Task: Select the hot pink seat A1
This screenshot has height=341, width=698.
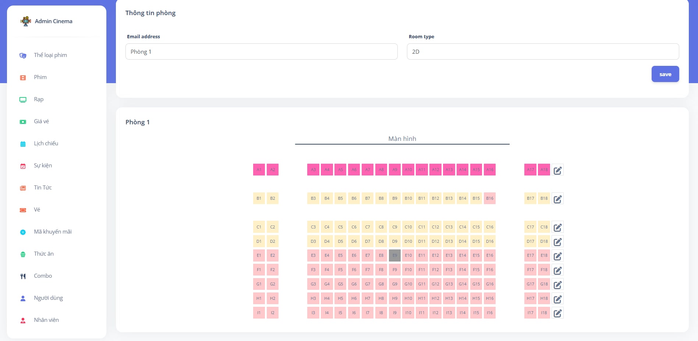Action: tap(259, 170)
